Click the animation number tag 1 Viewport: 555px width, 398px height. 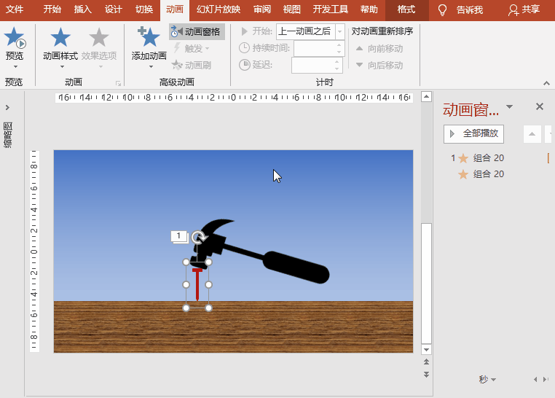click(178, 236)
